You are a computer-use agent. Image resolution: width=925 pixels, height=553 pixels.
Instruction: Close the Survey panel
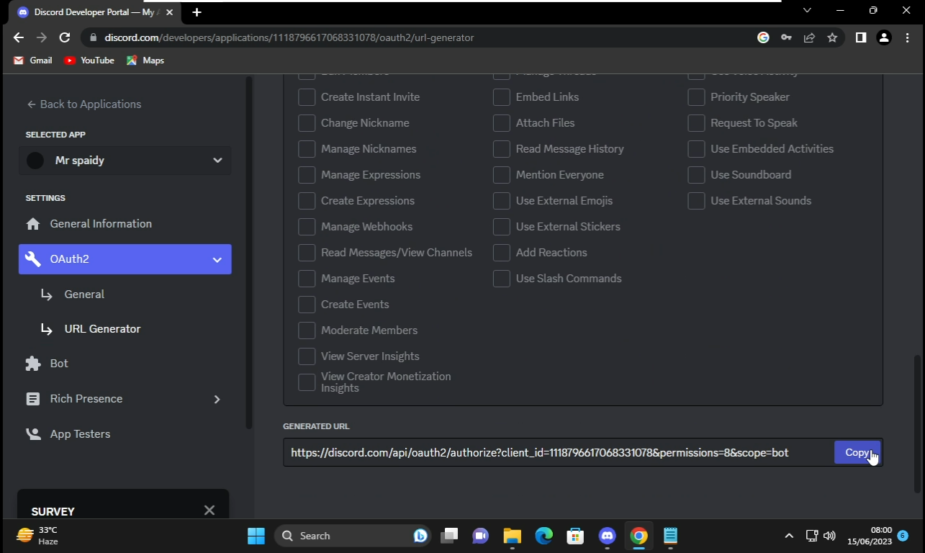209,511
